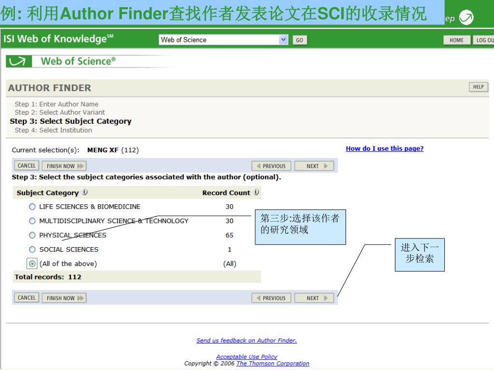
Task: Click the bottom CANCEL button
Action: click(27, 298)
